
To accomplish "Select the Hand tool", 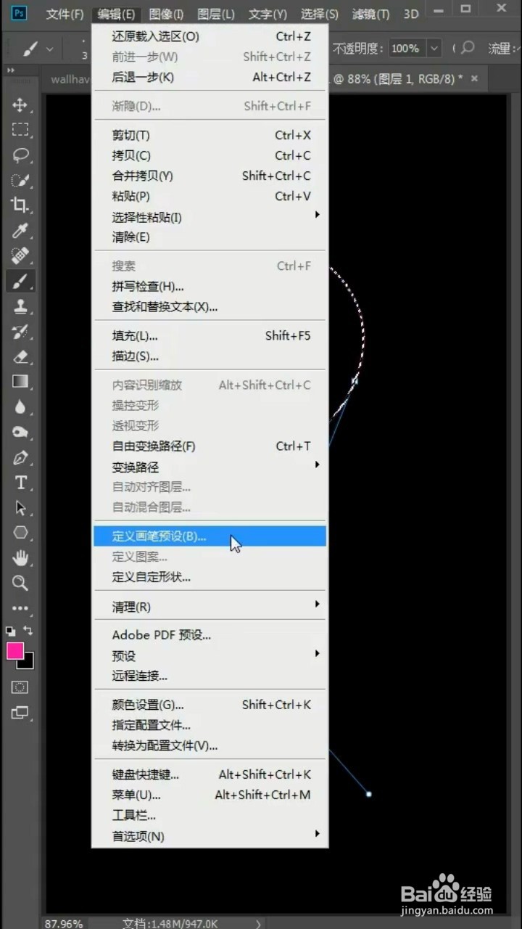I will 20,558.
